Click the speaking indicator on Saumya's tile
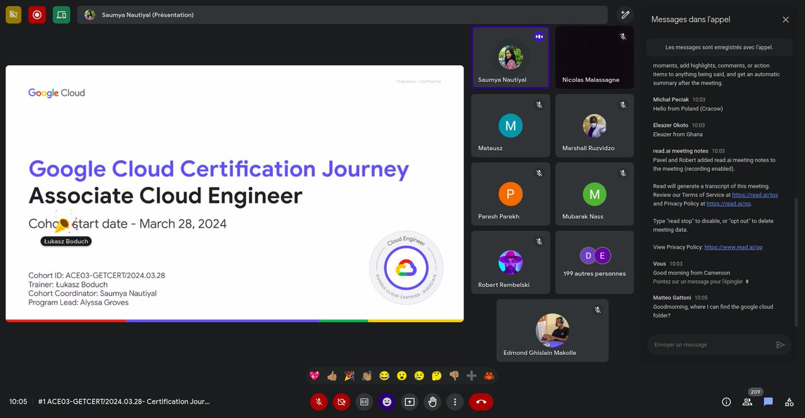 (539, 36)
